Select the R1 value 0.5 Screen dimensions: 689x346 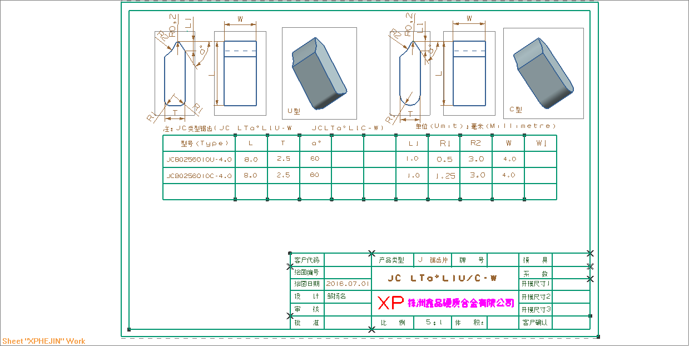[x=445, y=160]
